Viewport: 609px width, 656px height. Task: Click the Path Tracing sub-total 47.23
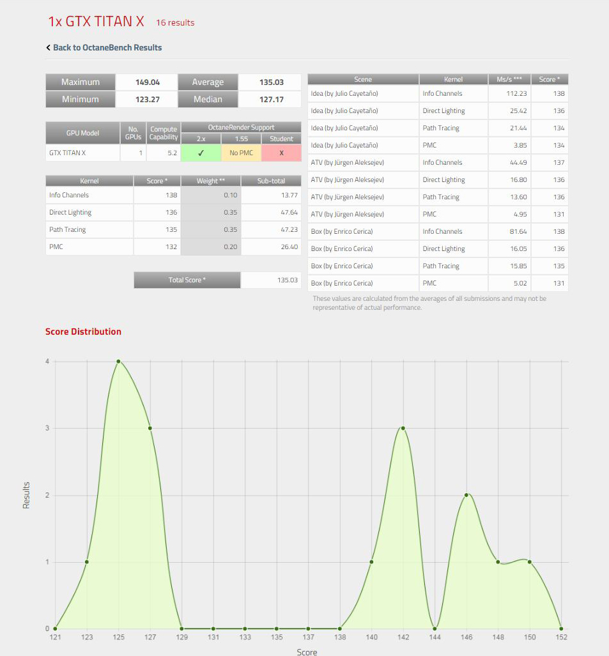(271, 230)
